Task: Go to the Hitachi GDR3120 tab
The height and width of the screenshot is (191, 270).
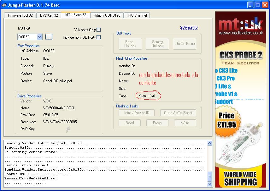Action: coord(107,15)
